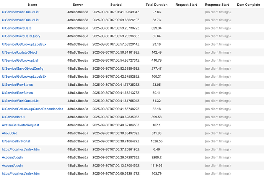This screenshot has height=178, width=264.
Task: Open the Account/Login entry with 1119.66 duration
Action: [x=12, y=165]
